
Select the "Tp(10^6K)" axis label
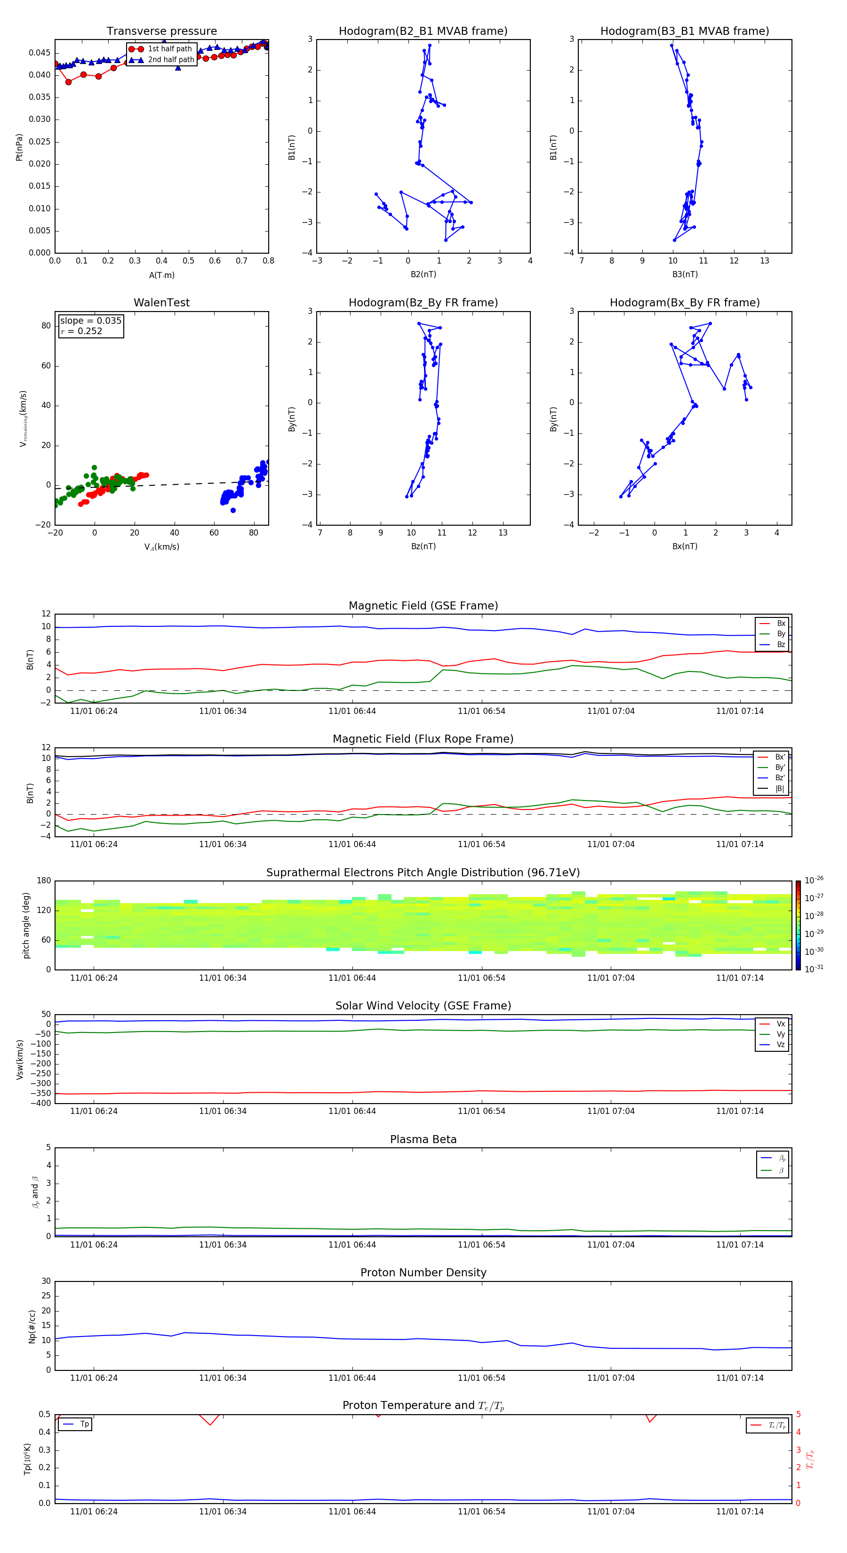[27, 1459]
